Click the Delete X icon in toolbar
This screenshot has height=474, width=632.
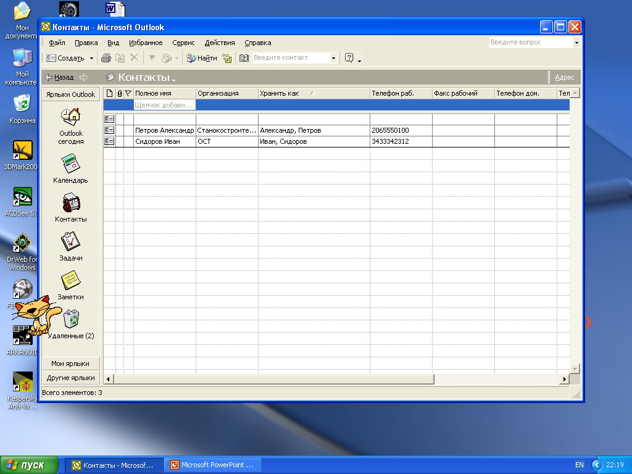(x=134, y=58)
